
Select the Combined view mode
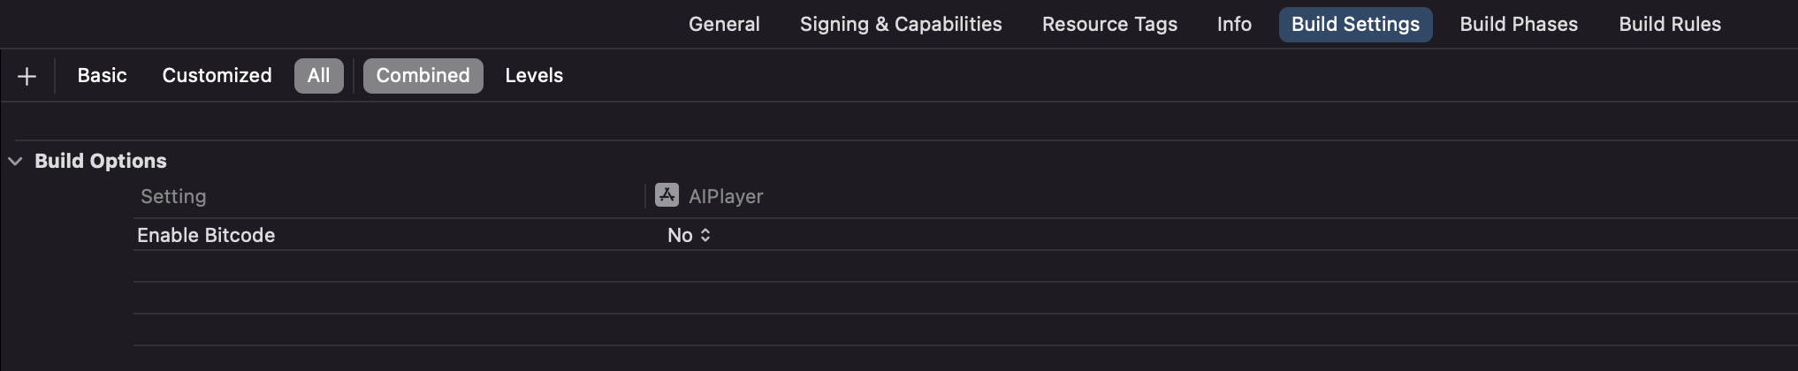(x=423, y=75)
